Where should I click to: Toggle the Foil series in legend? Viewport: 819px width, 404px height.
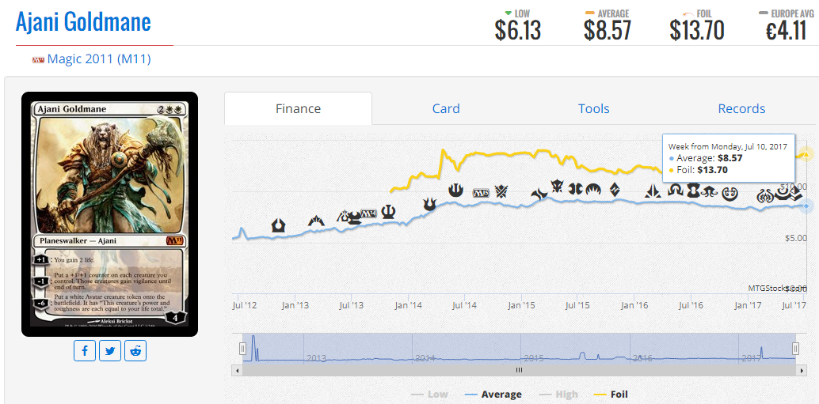tap(610, 395)
